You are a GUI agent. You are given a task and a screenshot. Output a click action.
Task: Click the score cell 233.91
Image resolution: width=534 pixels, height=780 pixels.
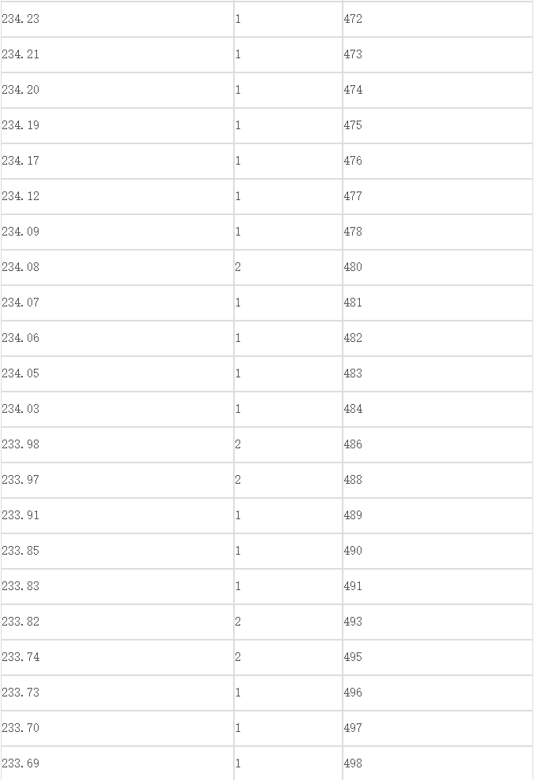click(117, 515)
